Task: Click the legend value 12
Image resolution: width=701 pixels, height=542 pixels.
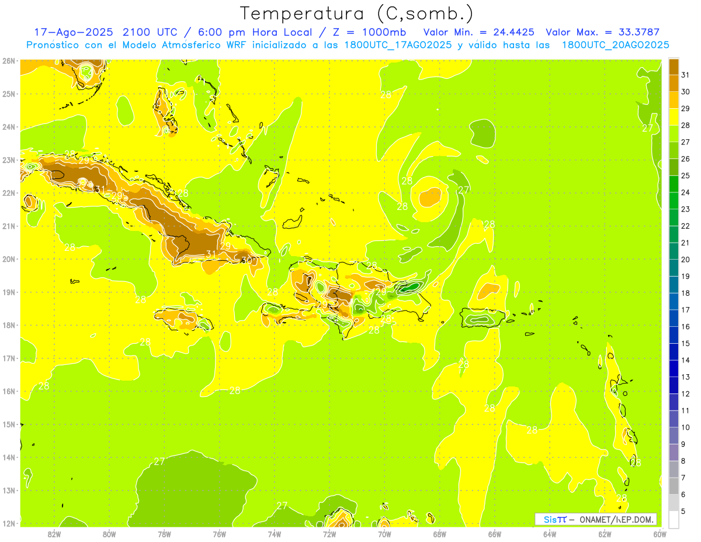Action: pyautogui.click(x=685, y=393)
